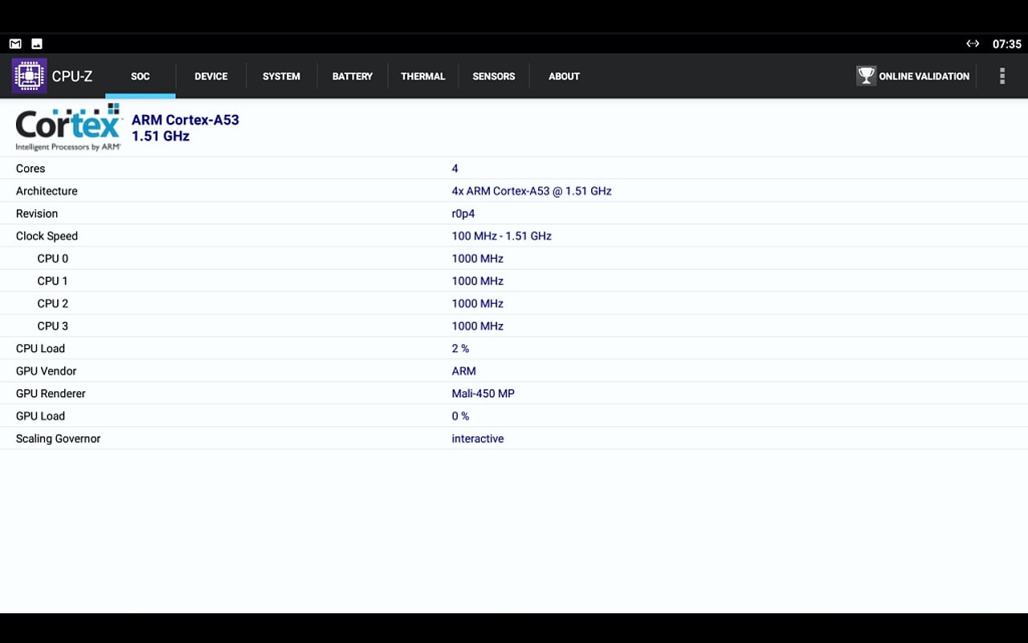Select the Clock Speed row label
The height and width of the screenshot is (643, 1028).
pos(47,236)
